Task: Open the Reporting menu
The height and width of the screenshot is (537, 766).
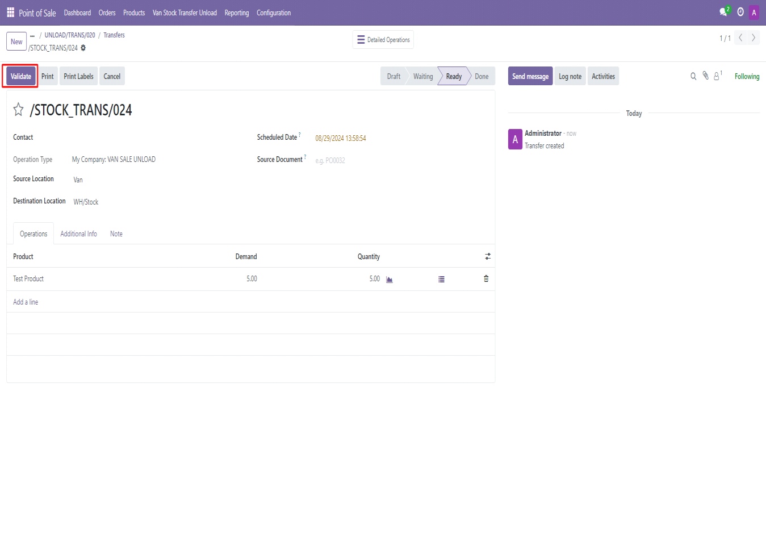Action: click(x=237, y=13)
